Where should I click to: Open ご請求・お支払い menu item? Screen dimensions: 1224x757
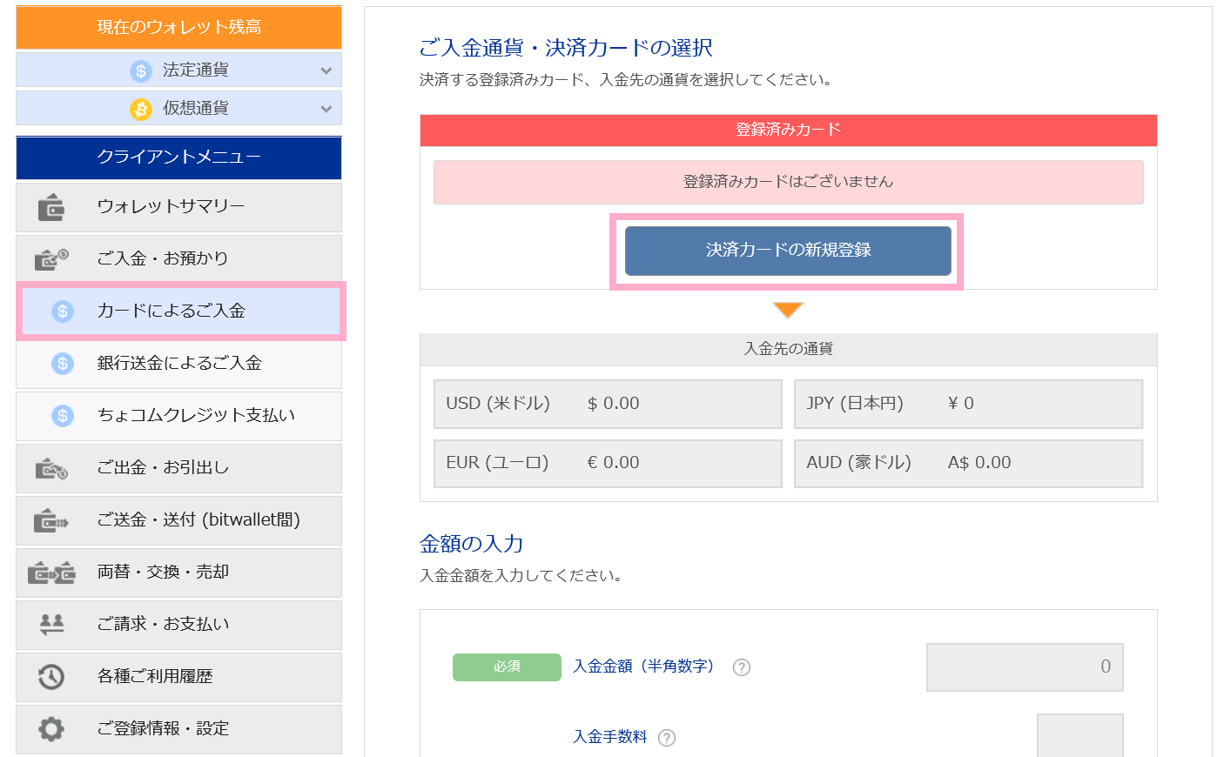coord(178,625)
